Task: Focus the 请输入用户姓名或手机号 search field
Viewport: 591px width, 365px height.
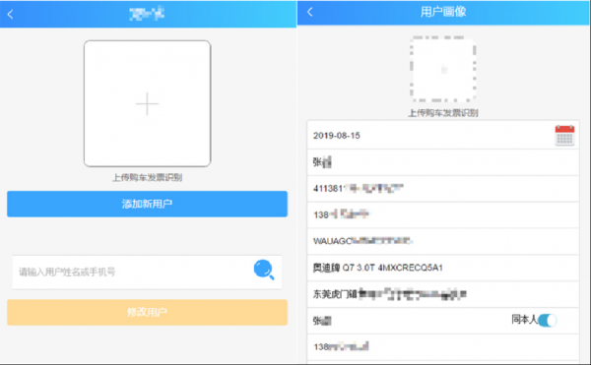Action: [x=132, y=273]
